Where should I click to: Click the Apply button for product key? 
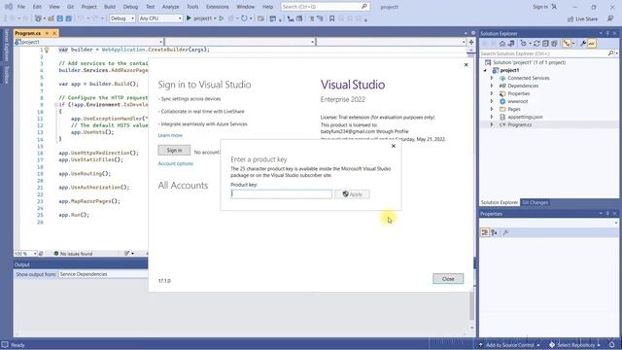(x=352, y=194)
